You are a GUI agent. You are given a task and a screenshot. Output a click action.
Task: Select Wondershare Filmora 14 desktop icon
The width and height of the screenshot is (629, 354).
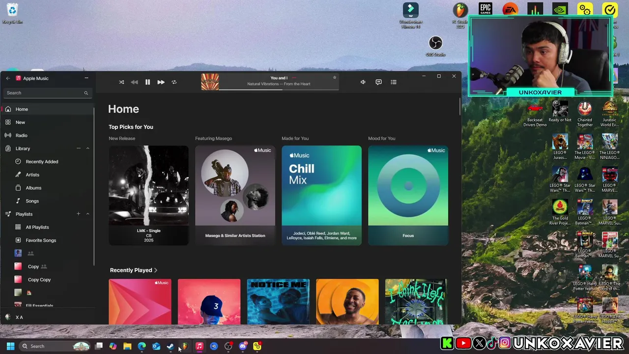coord(410,16)
